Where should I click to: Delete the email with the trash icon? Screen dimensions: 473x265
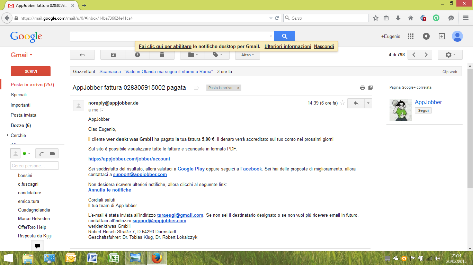pos(162,55)
